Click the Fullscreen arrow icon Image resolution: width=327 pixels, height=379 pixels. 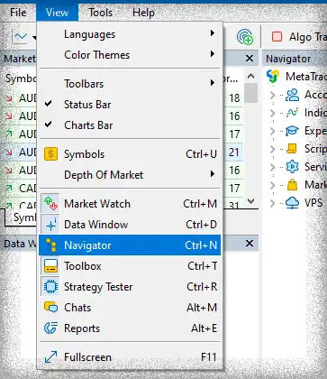pyautogui.click(x=50, y=357)
